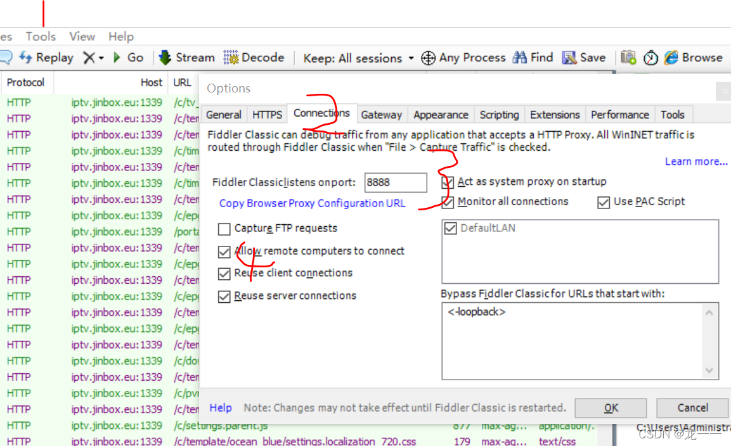Open the Appearance tab

(x=441, y=115)
